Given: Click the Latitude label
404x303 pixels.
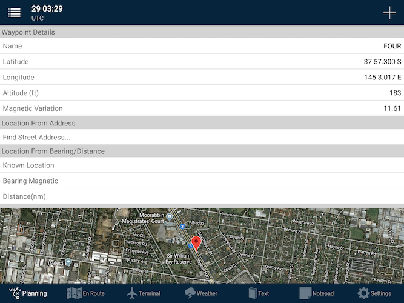Looking at the screenshot, I should pos(16,62).
